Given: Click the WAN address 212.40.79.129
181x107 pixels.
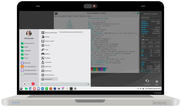Looking at the screenshot, I should click(x=155, y=62).
